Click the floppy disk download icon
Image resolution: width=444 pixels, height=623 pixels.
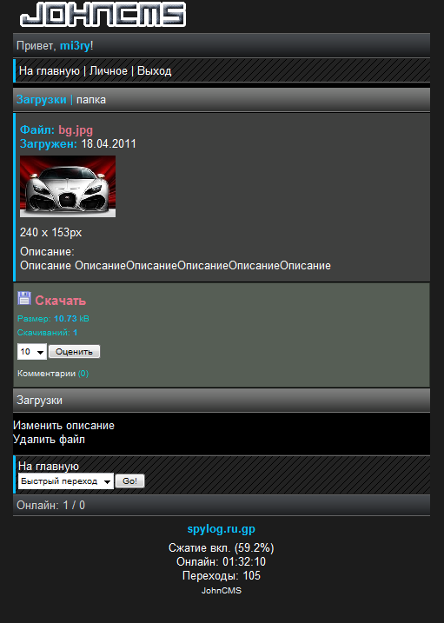[24, 298]
